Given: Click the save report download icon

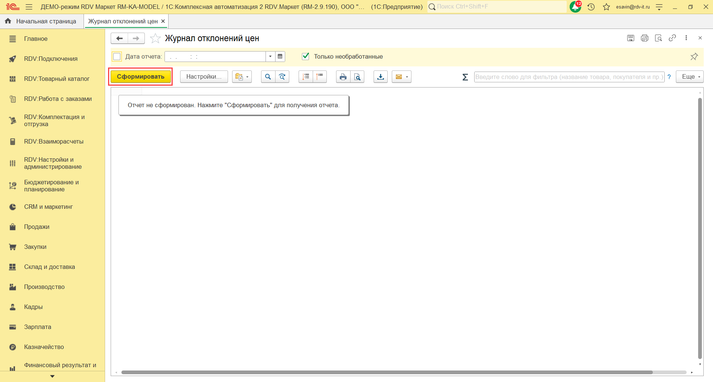Looking at the screenshot, I should 381,77.
